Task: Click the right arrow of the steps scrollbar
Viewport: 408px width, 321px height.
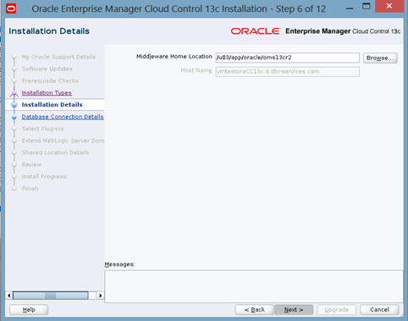Action: click(100, 296)
